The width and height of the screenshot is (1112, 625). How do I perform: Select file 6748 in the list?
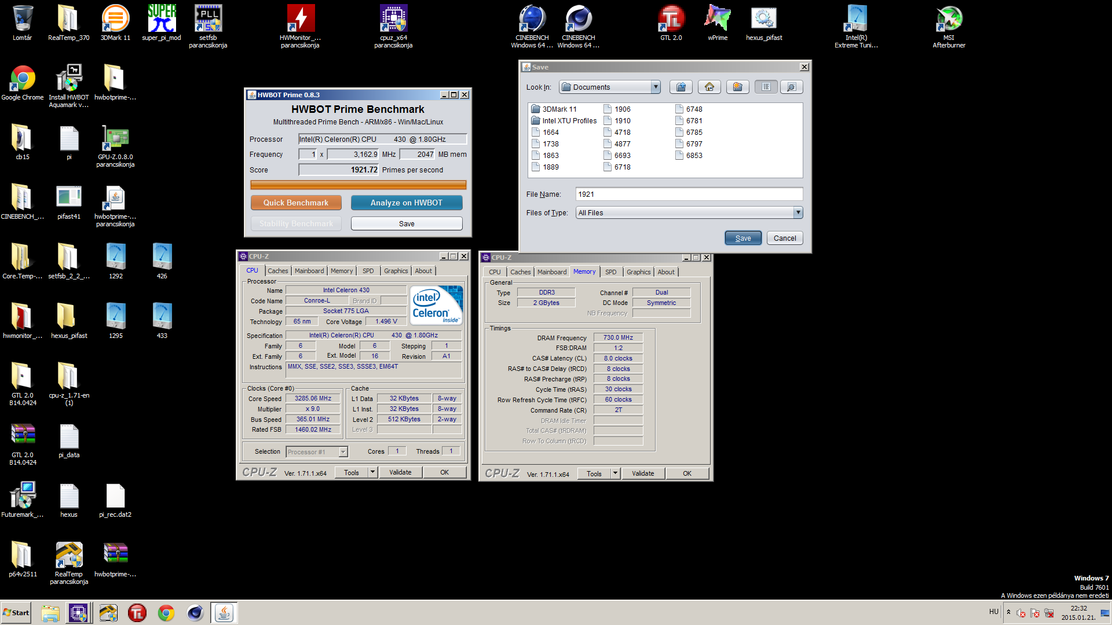689,109
